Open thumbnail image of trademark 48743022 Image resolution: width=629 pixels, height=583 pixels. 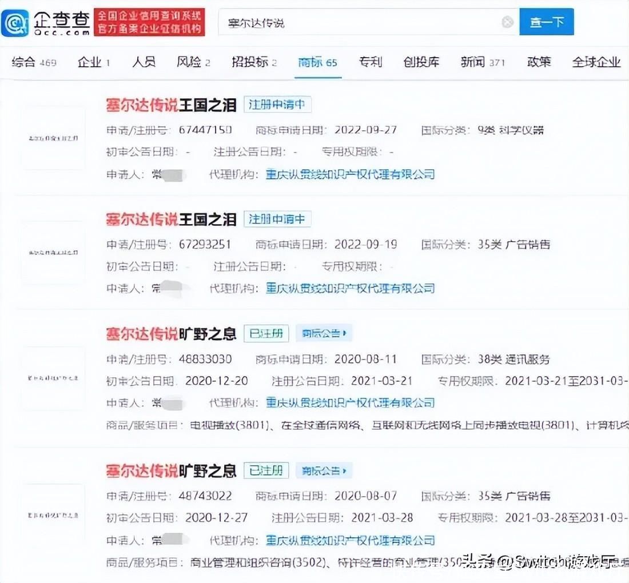pos(53,515)
